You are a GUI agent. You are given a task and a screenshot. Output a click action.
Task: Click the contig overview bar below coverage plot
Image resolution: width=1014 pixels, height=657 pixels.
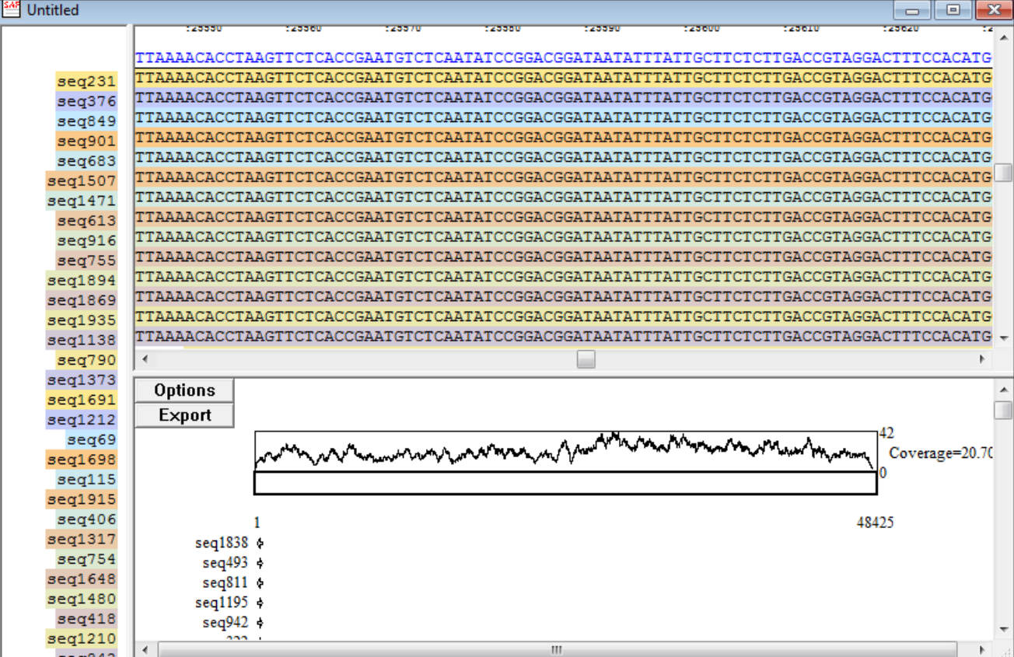click(x=565, y=483)
